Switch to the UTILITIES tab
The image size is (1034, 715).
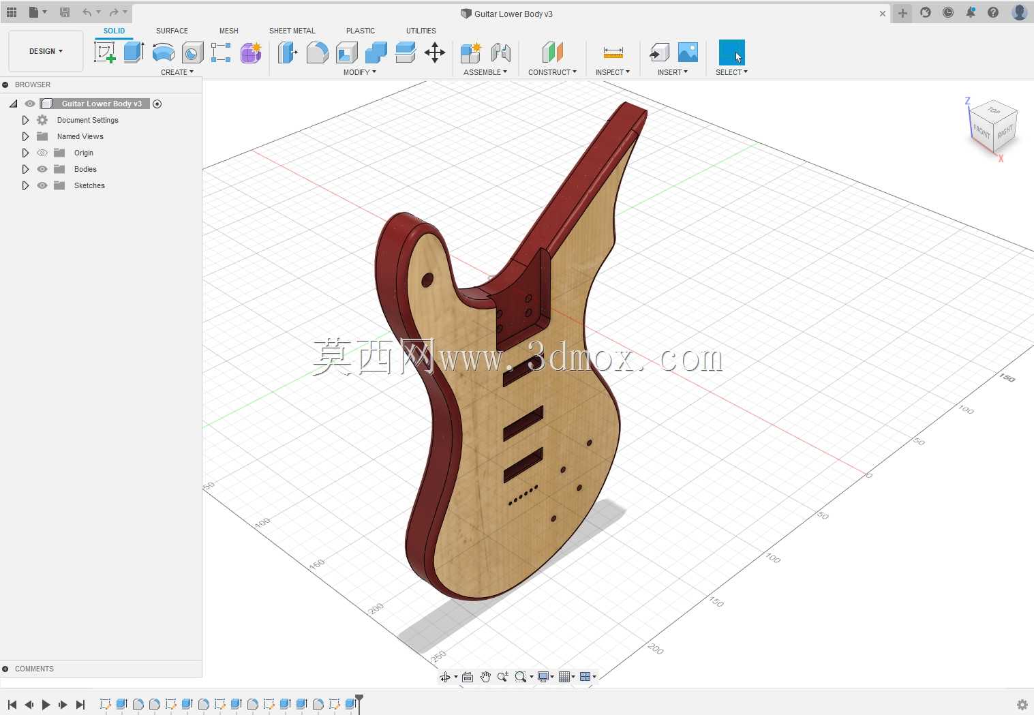pos(421,31)
